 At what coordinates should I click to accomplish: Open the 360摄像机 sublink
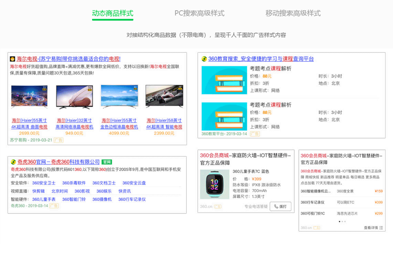click(x=102, y=200)
